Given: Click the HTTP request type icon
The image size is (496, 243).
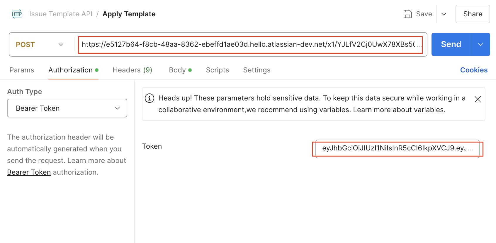Looking at the screenshot, I should pyautogui.click(x=17, y=14).
